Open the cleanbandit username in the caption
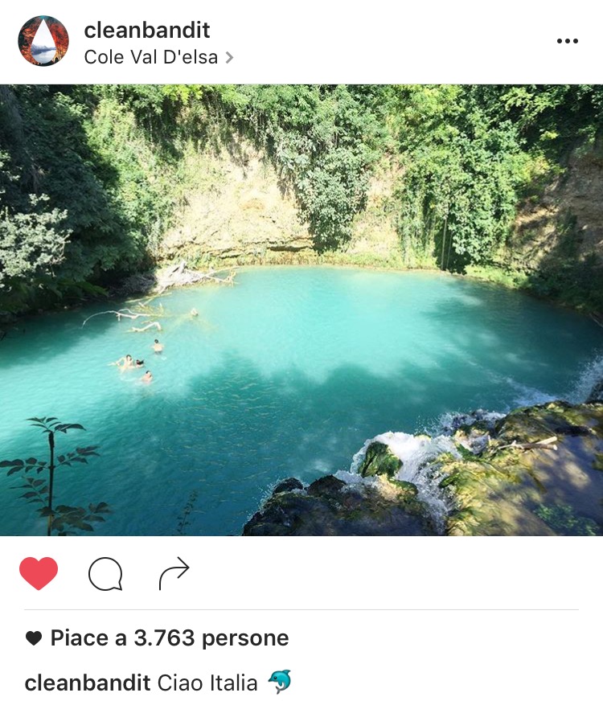603x705 pixels. point(88,682)
